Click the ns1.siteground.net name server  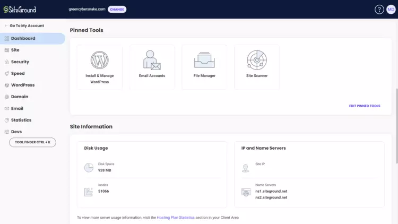271,191
